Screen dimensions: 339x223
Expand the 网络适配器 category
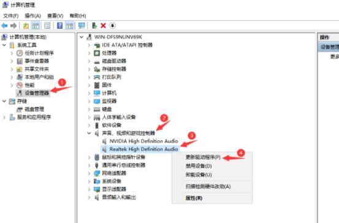(x=89, y=173)
